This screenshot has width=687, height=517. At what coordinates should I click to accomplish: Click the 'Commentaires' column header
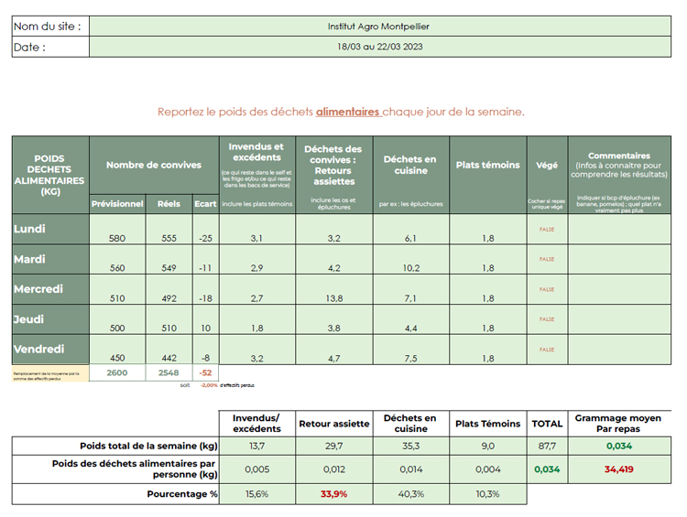[619, 175]
